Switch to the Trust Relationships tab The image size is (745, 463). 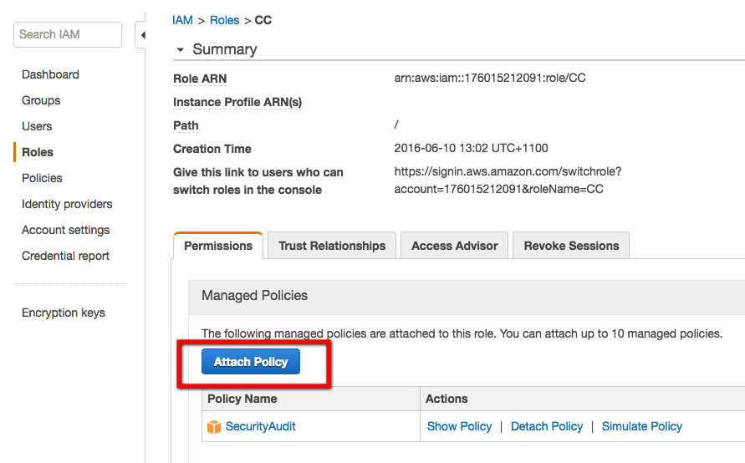click(x=332, y=246)
